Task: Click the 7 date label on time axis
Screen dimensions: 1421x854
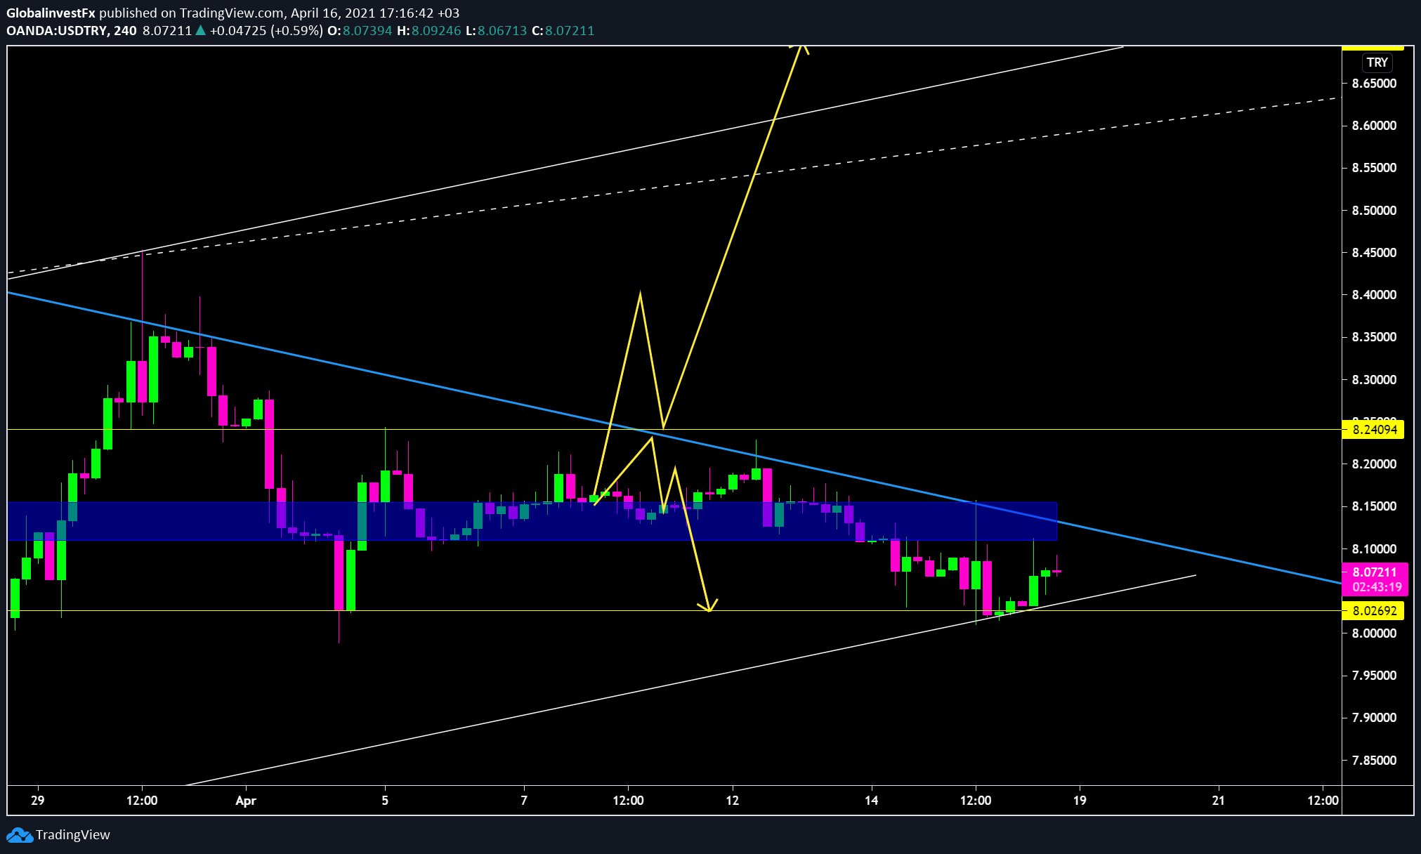Action: pos(524,801)
